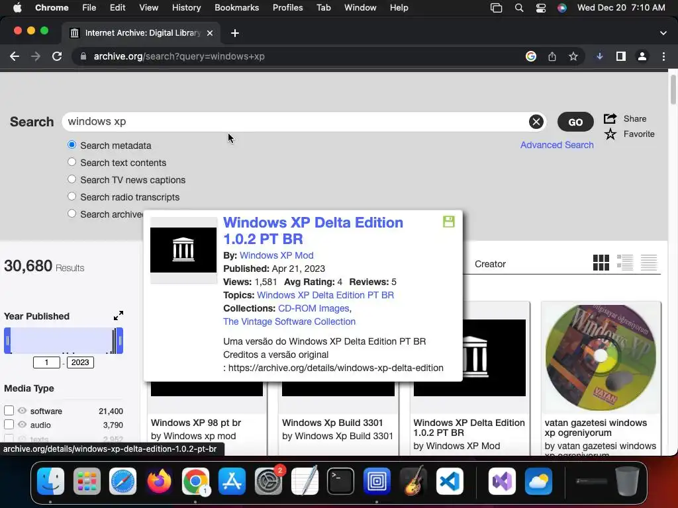Open the Edit menu
Screen dimensions: 678x508
118,7
